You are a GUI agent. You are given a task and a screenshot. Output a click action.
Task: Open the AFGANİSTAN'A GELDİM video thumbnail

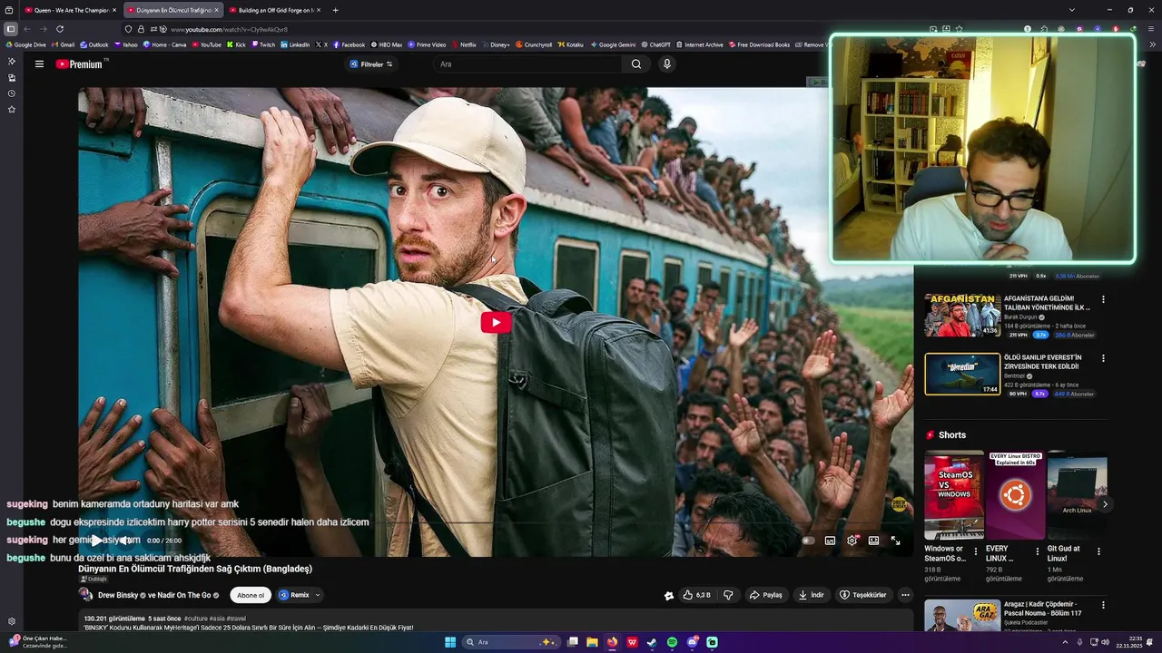coord(962,315)
